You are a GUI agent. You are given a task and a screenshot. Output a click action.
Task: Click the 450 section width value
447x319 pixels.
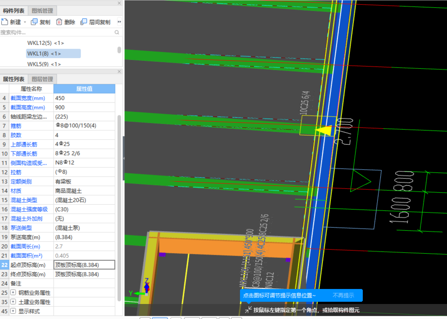(84, 98)
